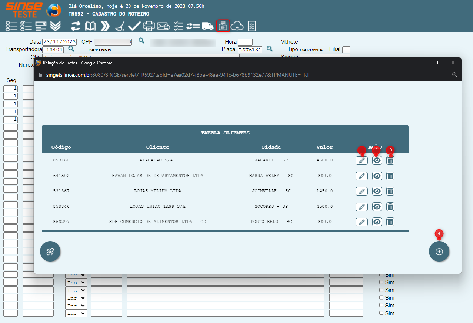Confirm with the checkmark toolbar icon

tap(134, 26)
